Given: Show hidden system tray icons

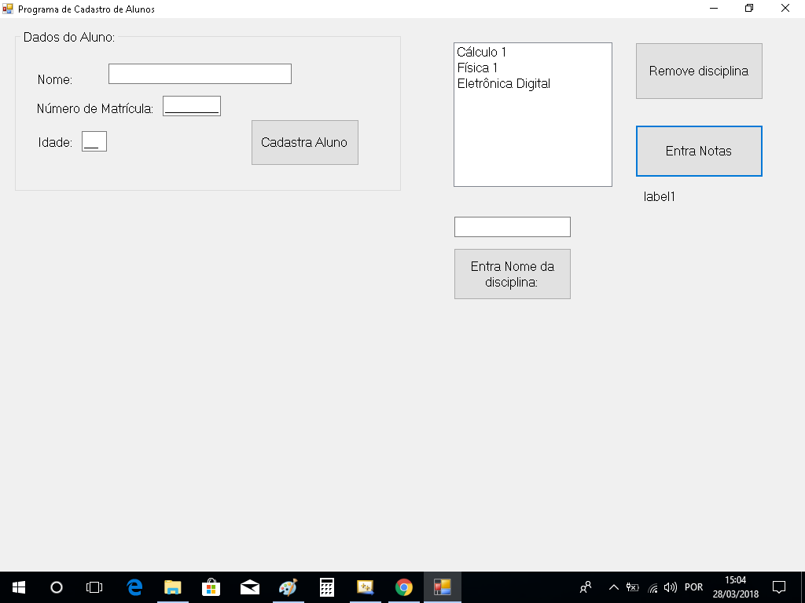Looking at the screenshot, I should click(x=613, y=587).
